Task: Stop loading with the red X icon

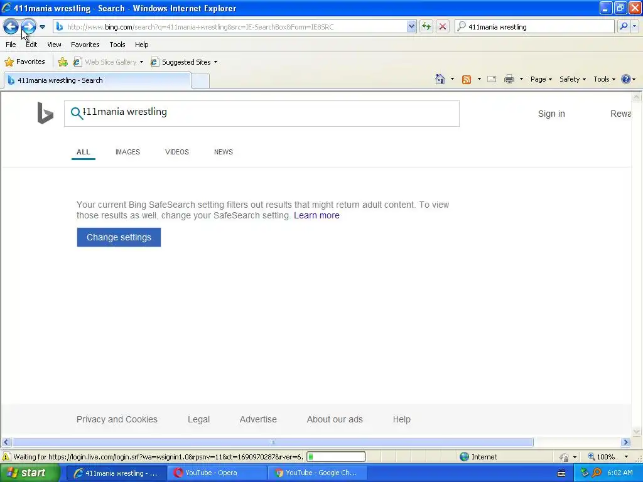Action: click(x=443, y=27)
